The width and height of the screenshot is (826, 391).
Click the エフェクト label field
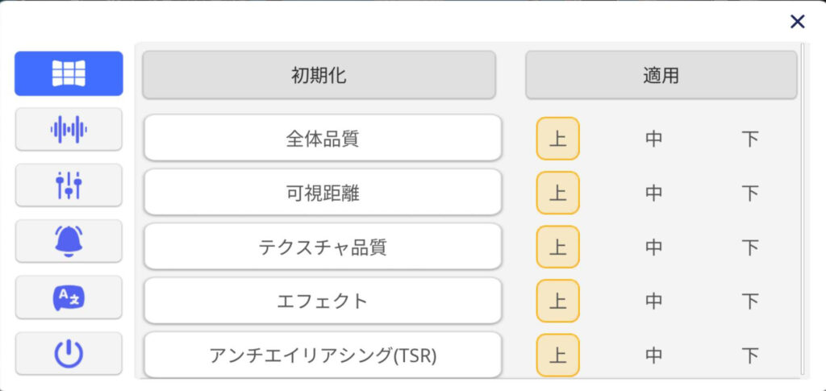[x=323, y=301]
